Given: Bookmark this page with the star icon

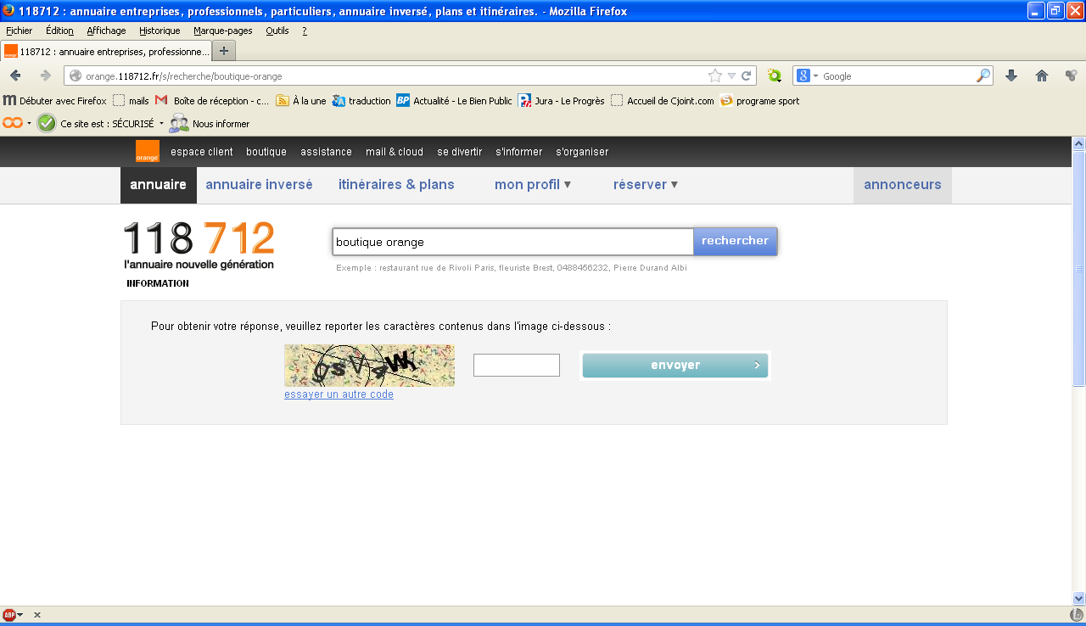Looking at the screenshot, I should (715, 75).
